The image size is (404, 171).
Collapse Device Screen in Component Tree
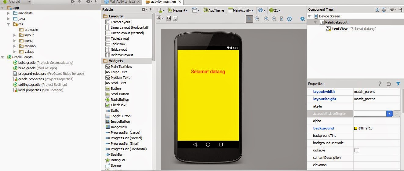[310, 16]
